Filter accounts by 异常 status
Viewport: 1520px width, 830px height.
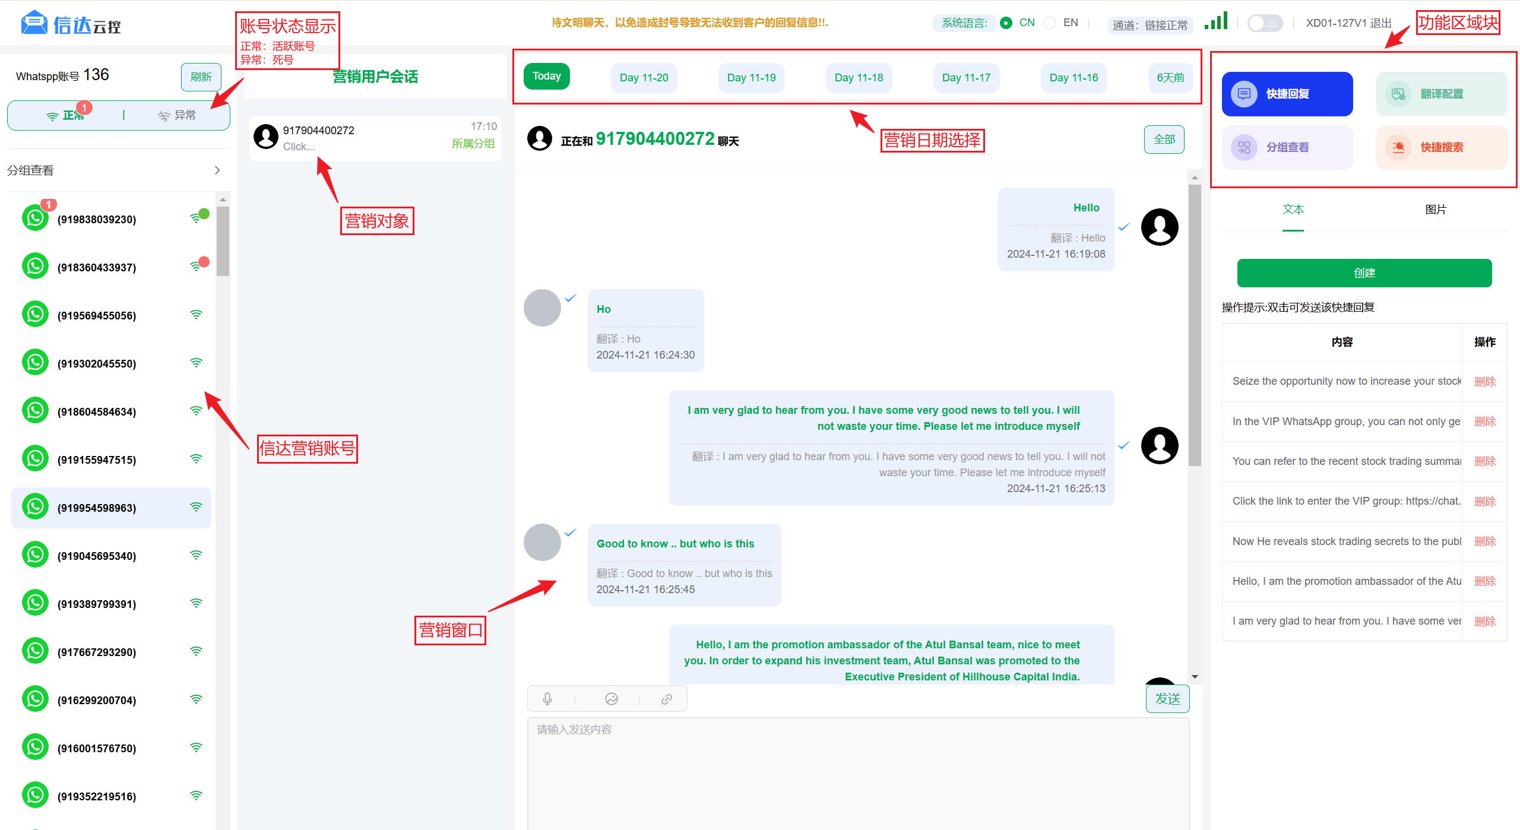(x=176, y=115)
